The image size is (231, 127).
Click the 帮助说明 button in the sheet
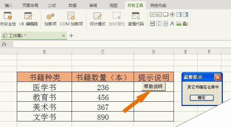pos(153,87)
